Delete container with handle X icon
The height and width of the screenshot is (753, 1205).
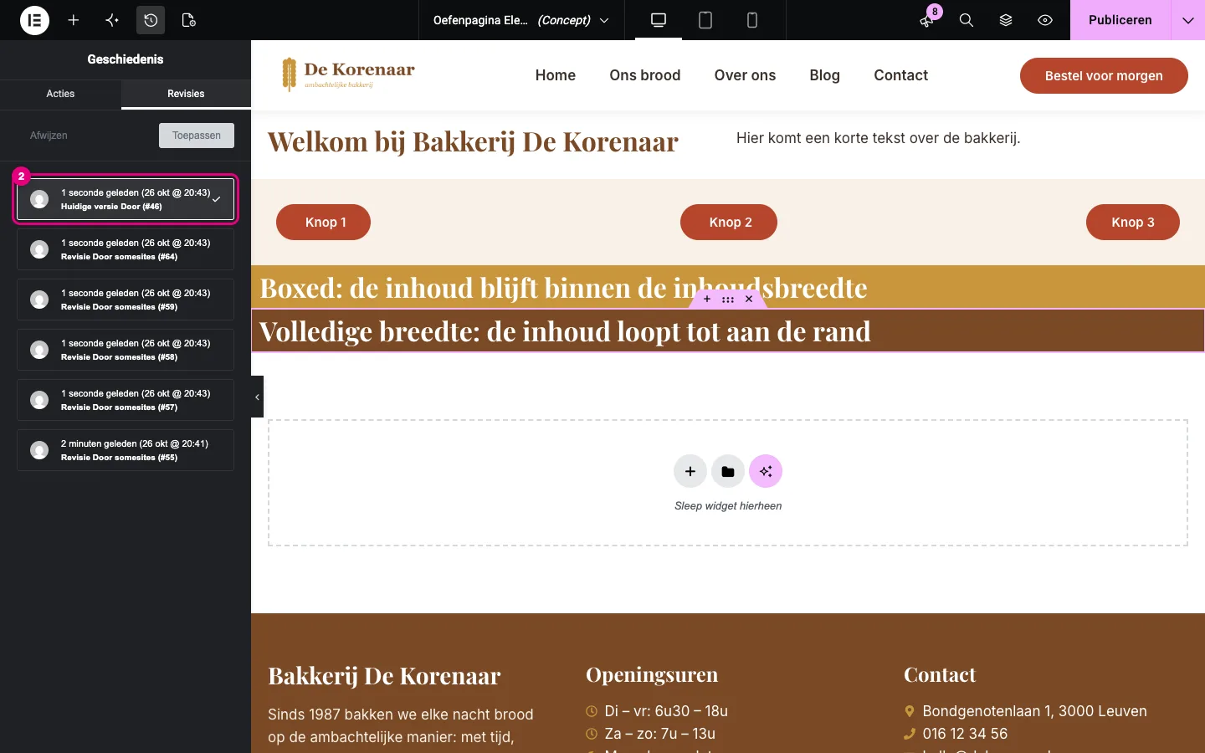(x=749, y=299)
